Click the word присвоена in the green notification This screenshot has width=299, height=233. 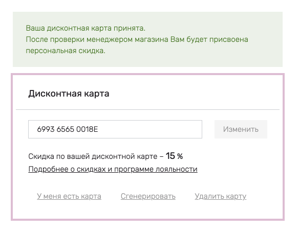point(229,39)
